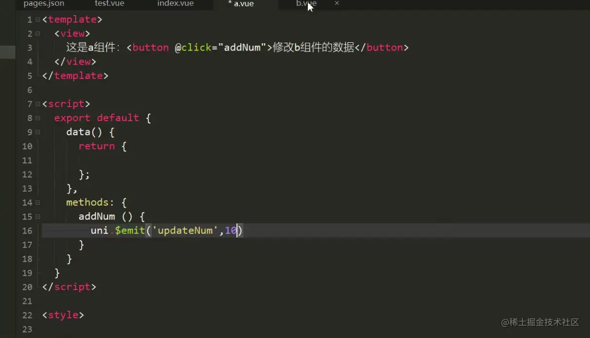Viewport: 590px width, 338px height.
Task: Open the index.vue tab
Action: click(x=176, y=4)
